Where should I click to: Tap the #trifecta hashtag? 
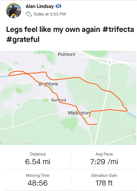118,30
